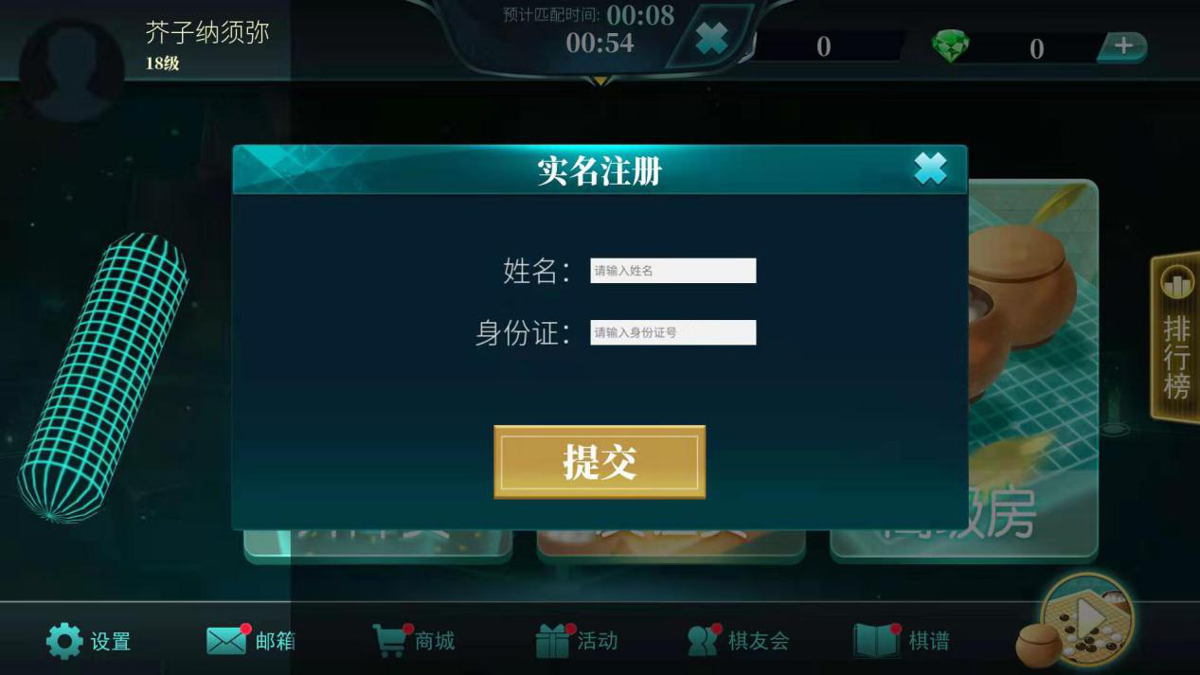Select the 设置 label in bottom bar
Viewport: 1200px width, 675px height.
111,642
